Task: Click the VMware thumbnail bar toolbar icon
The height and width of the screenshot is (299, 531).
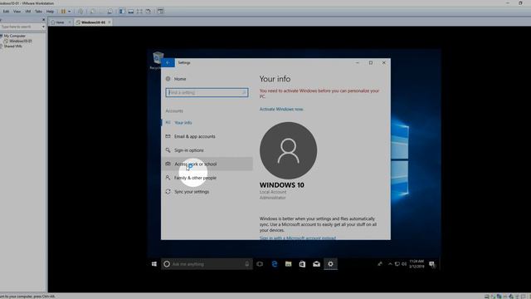Action: (131, 11)
